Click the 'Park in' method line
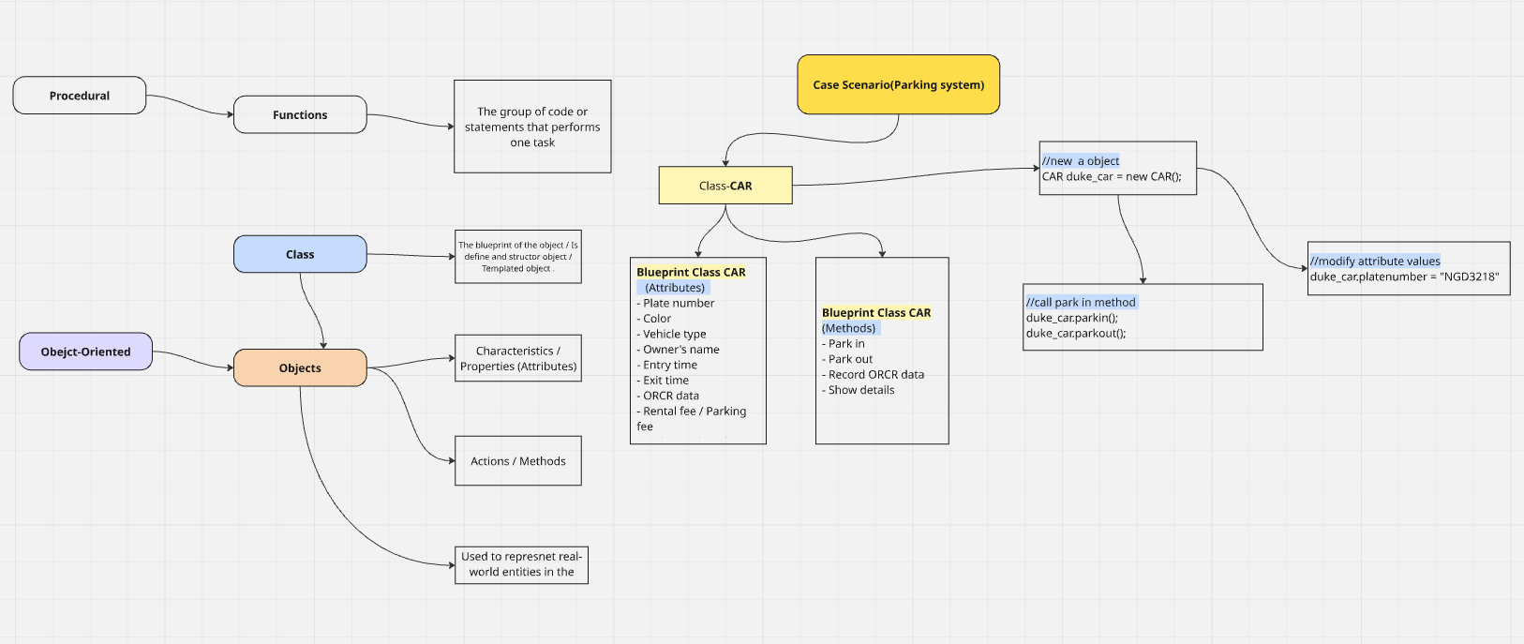The width and height of the screenshot is (1524, 644). 844,344
